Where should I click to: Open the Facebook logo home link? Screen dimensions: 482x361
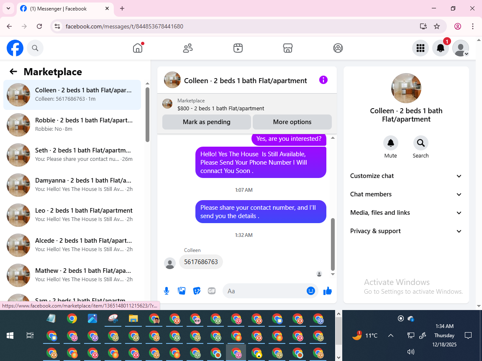point(15,48)
